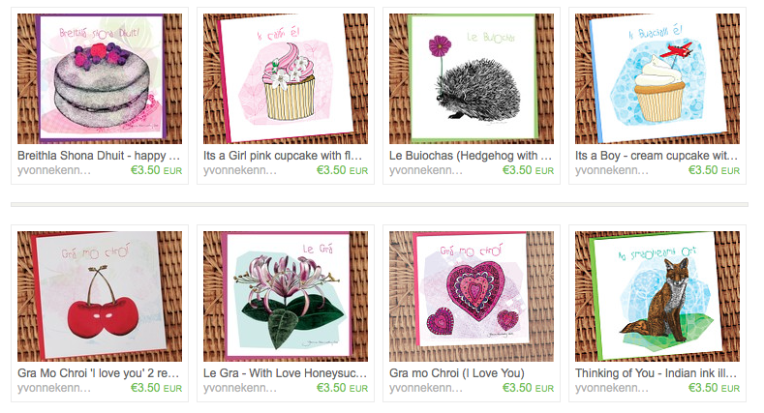Open the fox illustration card image

(657, 296)
